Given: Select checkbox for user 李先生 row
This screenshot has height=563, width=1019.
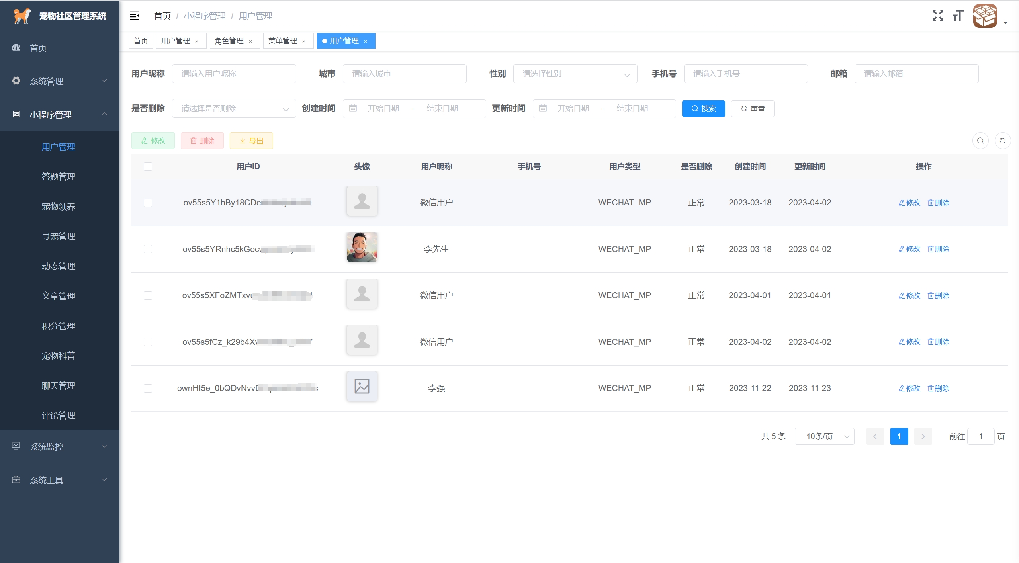Looking at the screenshot, I should pos(148,249).
